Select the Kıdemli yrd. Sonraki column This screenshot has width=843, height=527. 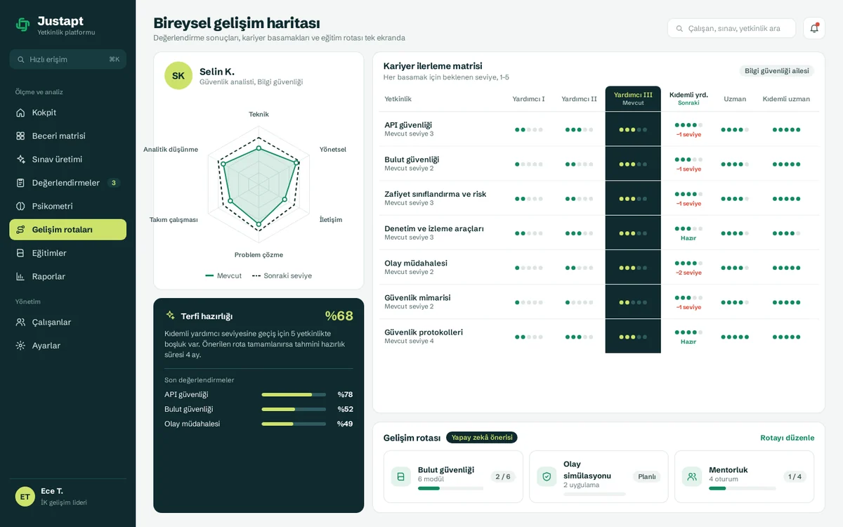click(688, 98)
